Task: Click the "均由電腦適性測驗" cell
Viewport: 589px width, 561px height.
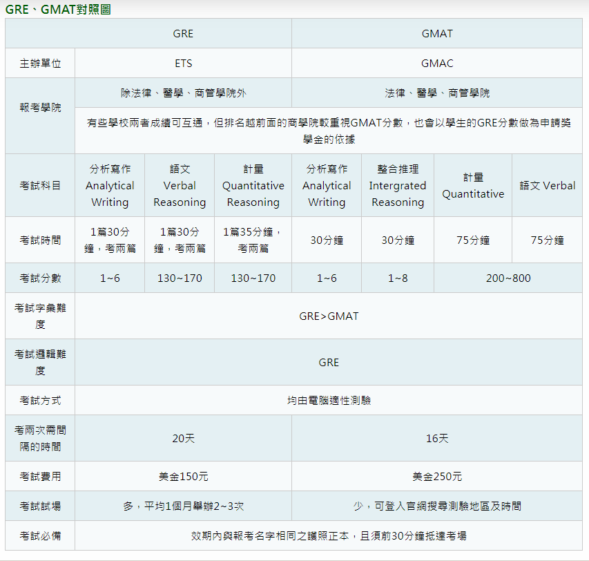Action: [329, 400]
